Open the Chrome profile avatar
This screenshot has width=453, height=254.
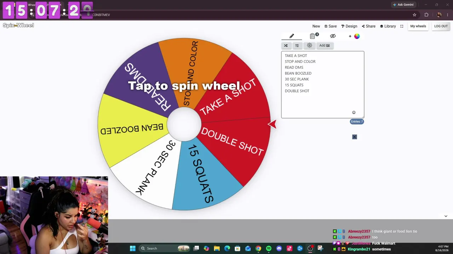(x=439, y=15)
